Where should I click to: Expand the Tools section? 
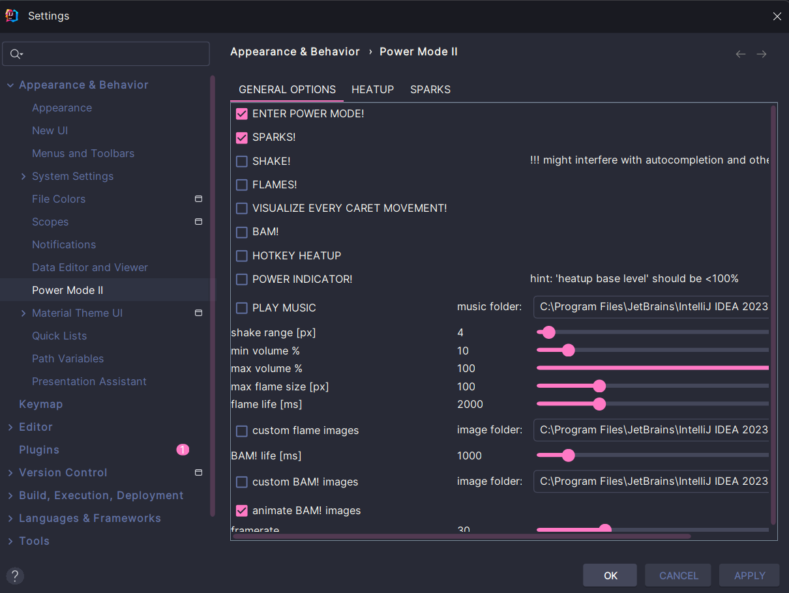click(10, 541)
